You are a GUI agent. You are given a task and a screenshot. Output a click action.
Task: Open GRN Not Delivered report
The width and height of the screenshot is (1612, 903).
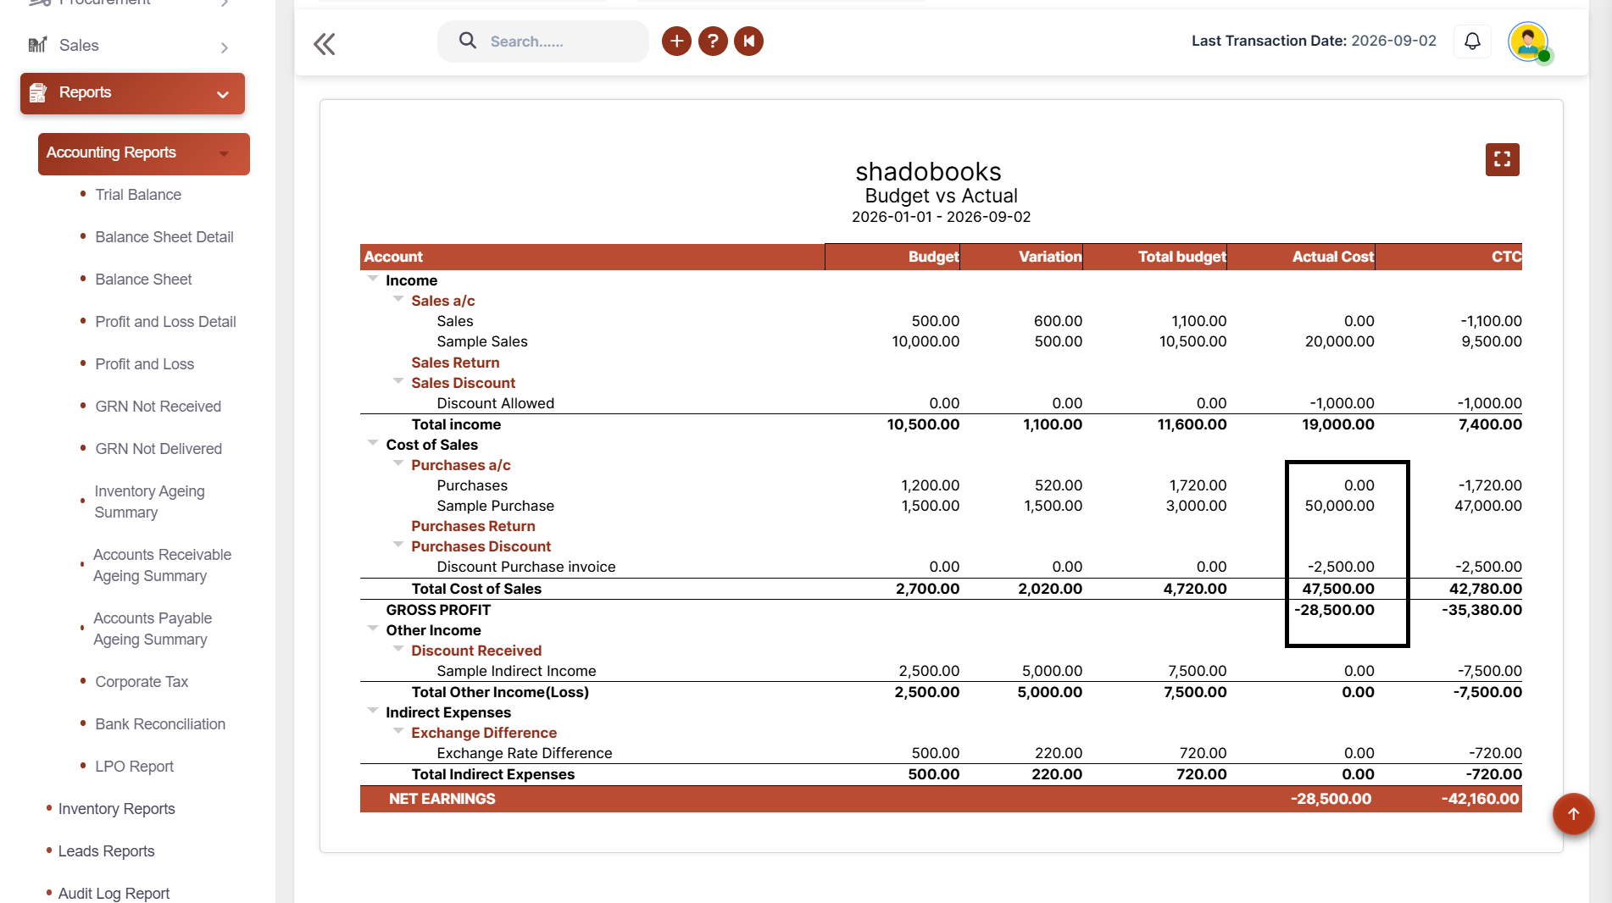point(158,449)
